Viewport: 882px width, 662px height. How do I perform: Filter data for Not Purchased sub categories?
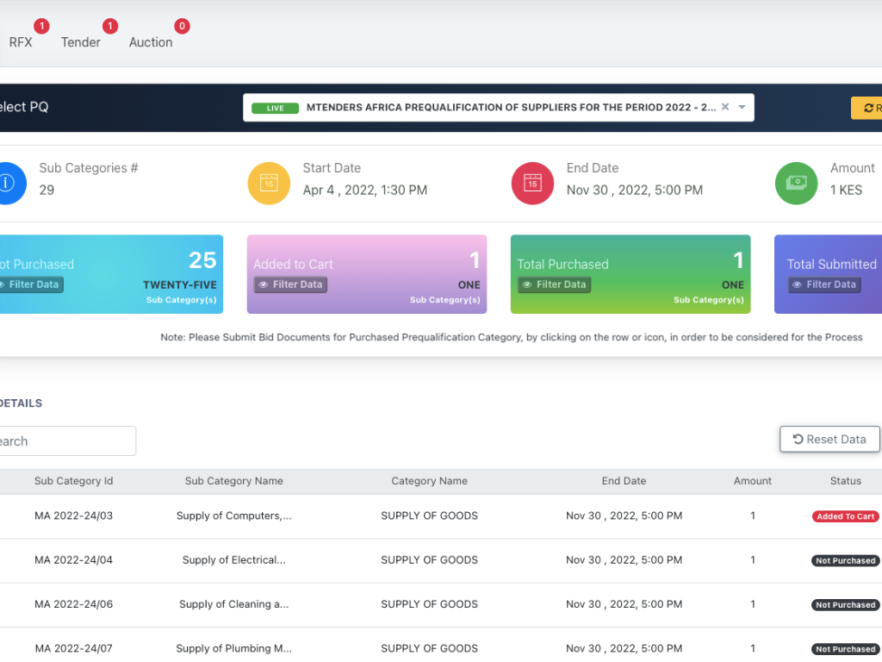click(x=30, y=284)
